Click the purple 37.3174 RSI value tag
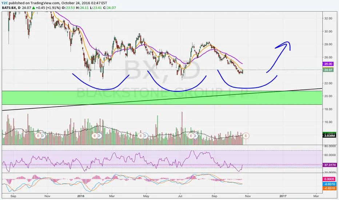The width and height of the screenshot is (339, 200). 330,165
